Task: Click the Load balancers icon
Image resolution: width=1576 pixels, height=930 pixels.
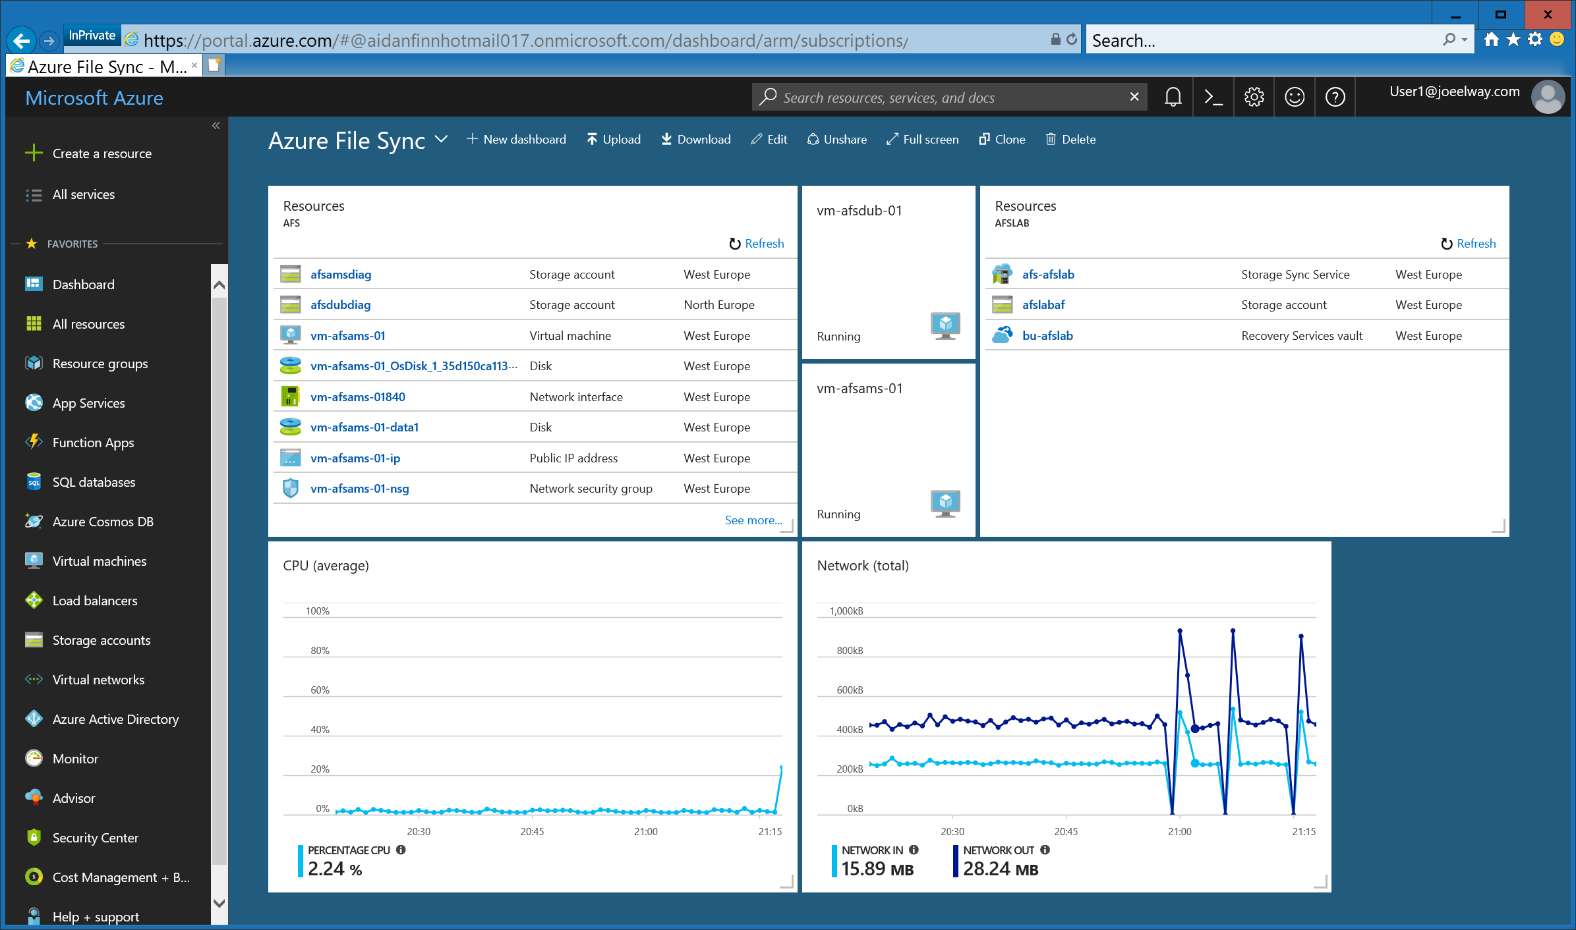Action: point(34,600)
